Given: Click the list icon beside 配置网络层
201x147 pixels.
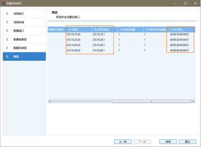Looking at the screenshot, I should 7,48.
